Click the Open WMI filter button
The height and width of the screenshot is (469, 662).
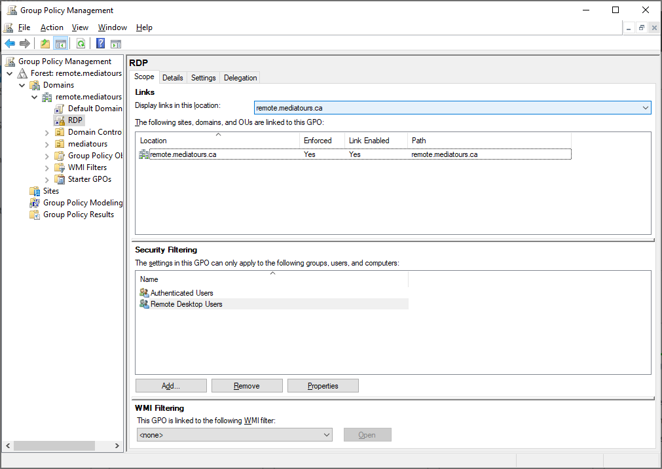tap(367, 435)
